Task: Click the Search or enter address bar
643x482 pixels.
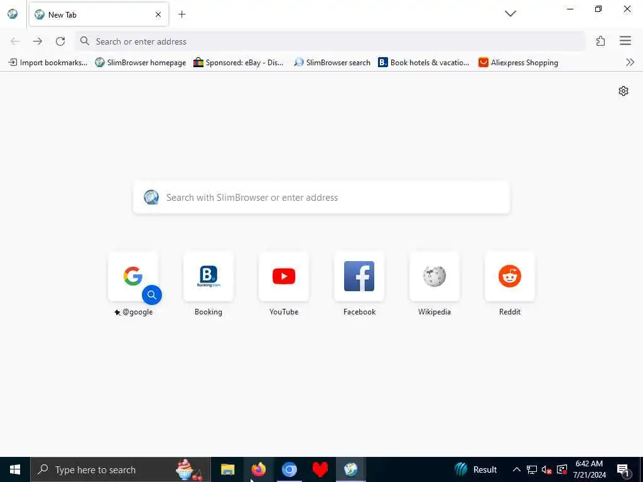Action: (x=330, y=41)
